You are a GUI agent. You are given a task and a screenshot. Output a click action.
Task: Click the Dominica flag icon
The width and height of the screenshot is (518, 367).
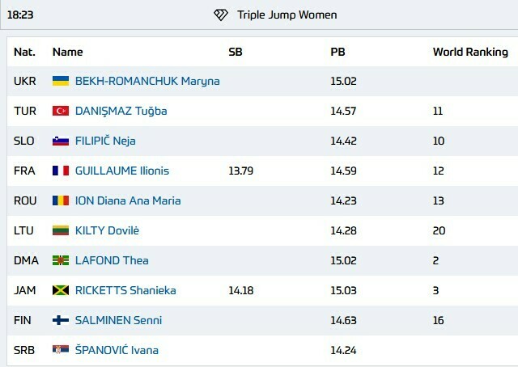[x=60, y=260]
